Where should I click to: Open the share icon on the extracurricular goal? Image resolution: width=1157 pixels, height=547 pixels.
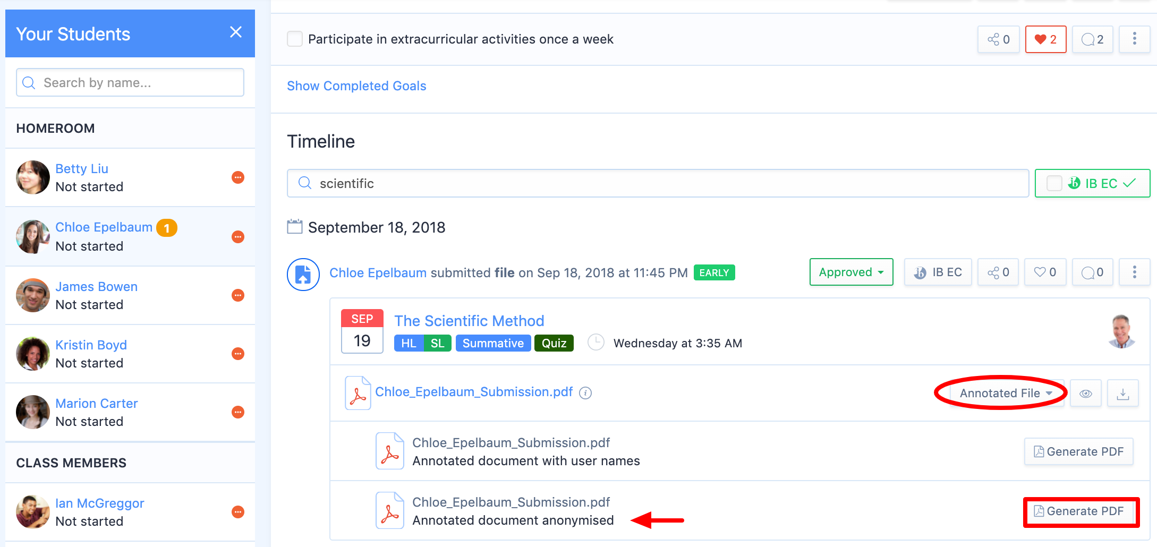pos(998,39)
